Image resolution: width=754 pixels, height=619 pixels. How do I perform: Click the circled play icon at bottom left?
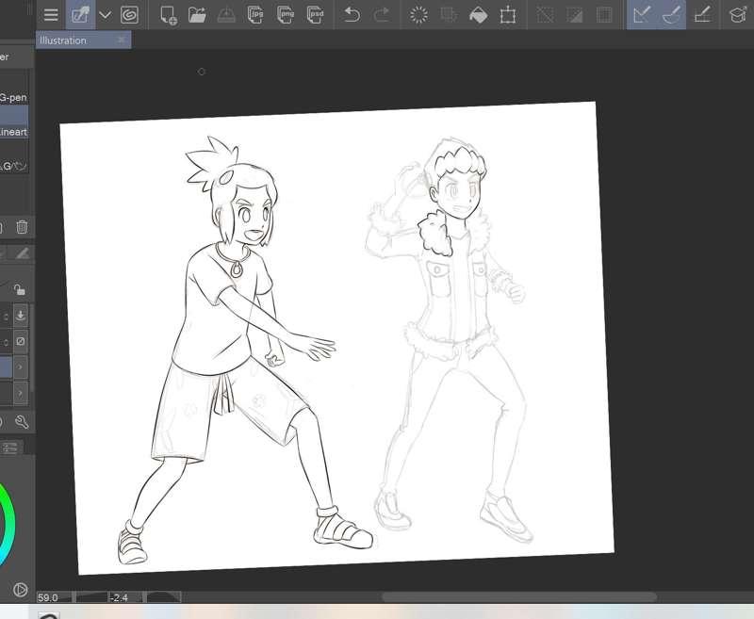click(20, 590)
